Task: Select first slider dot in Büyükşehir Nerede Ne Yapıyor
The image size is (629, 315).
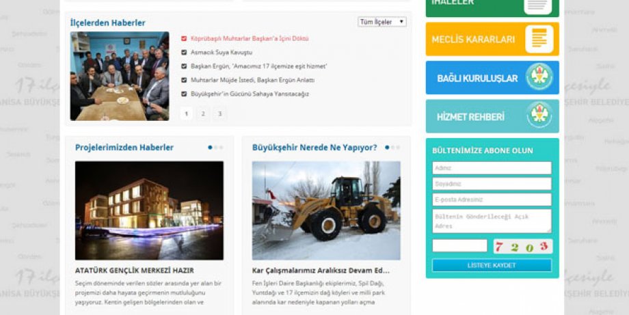Action: (387, 148)
